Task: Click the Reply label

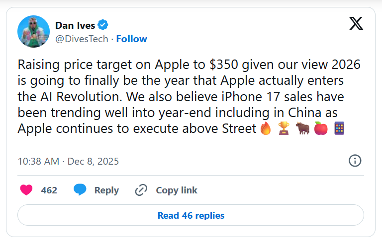Action: [x=106, y=190]
